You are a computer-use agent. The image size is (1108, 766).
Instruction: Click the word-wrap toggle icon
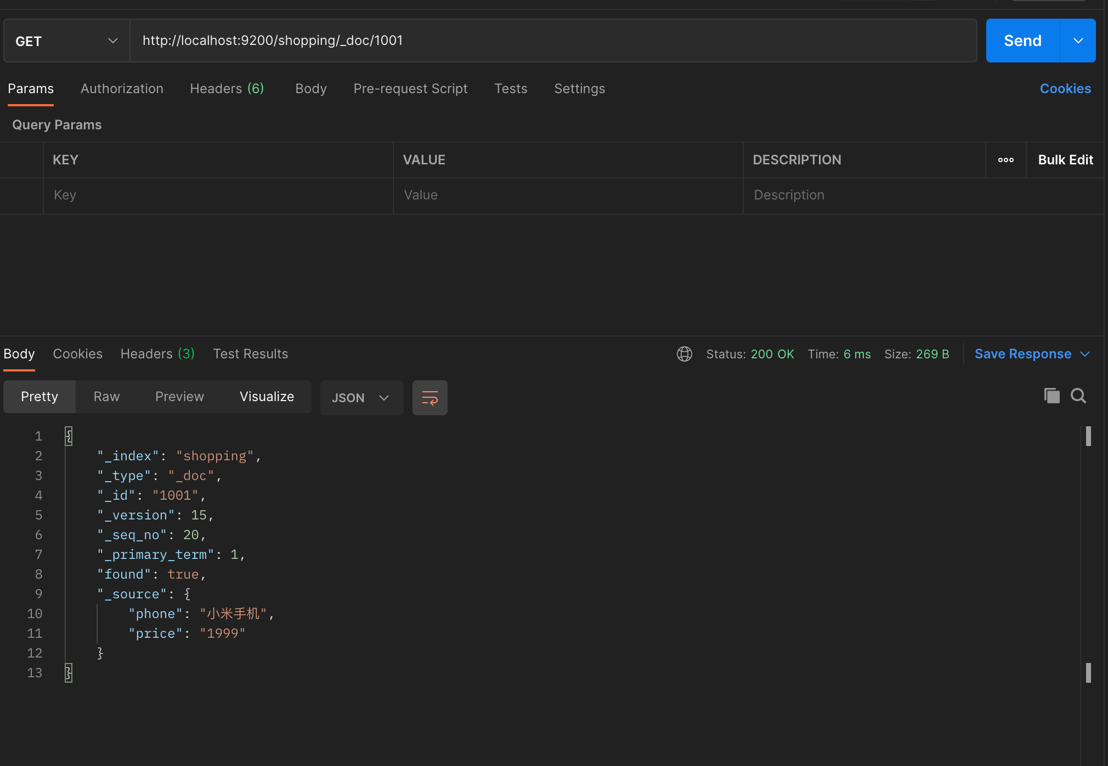[x=429, y=398]
